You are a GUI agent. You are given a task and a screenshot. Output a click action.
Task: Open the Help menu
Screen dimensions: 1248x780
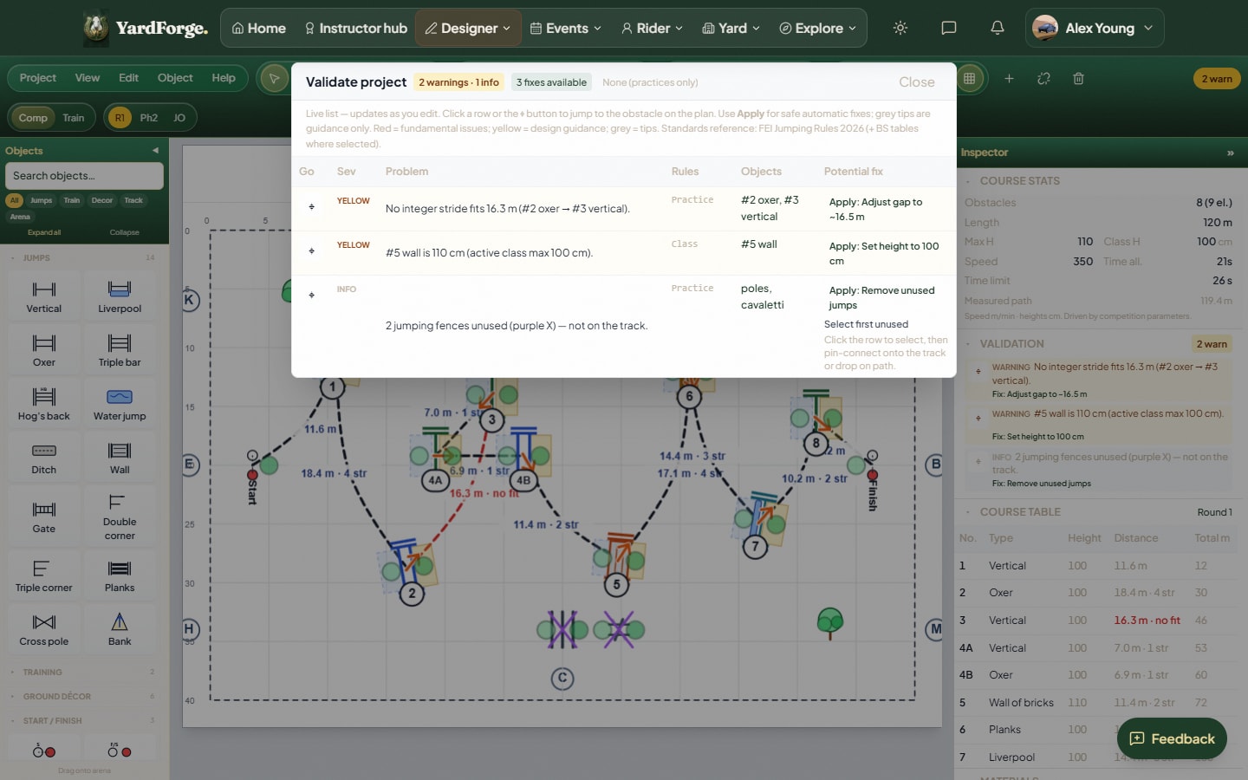[x=224, y=78]
